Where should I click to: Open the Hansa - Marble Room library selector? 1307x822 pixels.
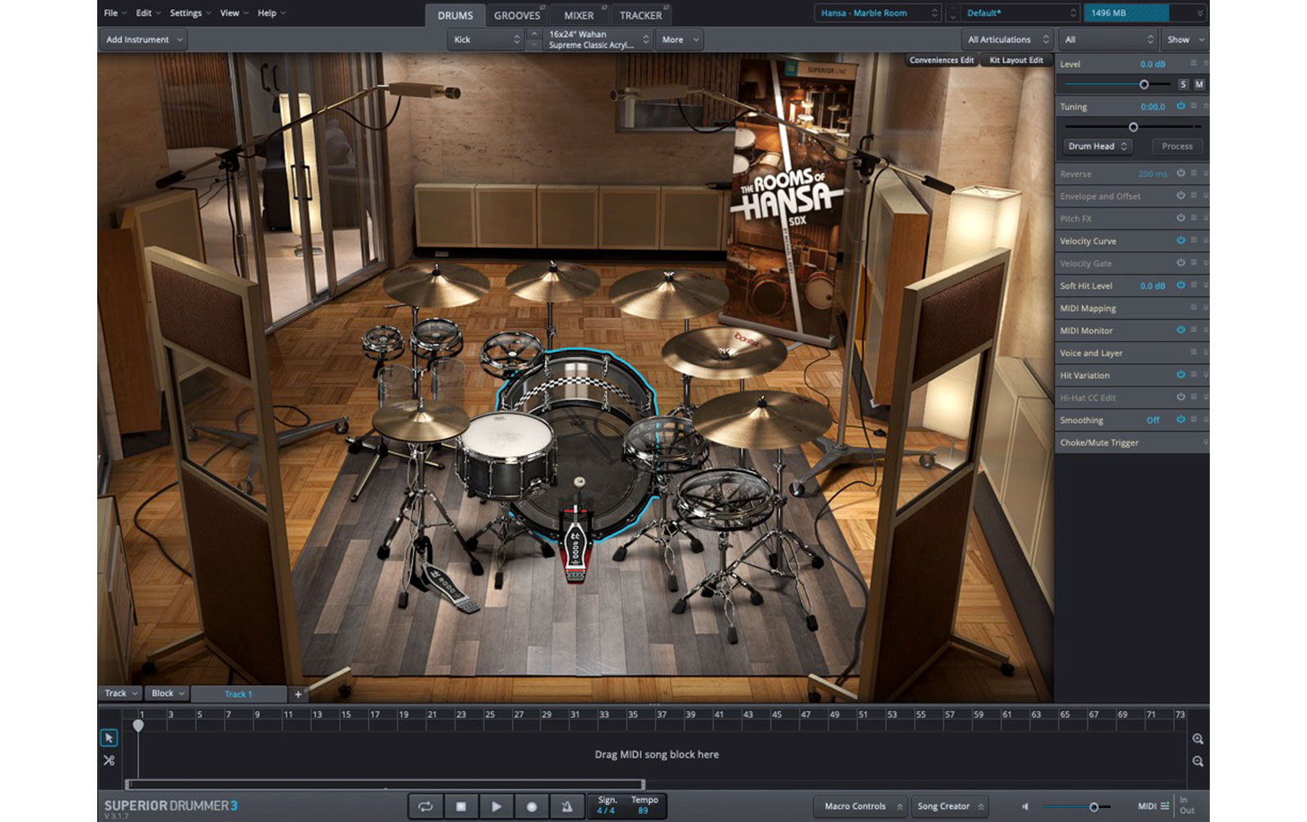tap(878, 13)
